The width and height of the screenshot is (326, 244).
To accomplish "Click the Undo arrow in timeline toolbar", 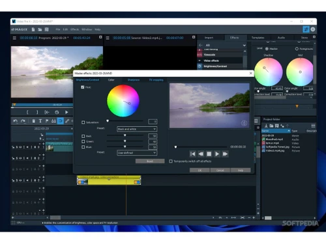I will tap(16, 121).
